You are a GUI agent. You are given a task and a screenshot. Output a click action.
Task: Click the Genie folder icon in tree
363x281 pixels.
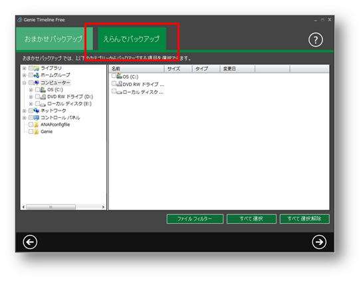point(37,132)
